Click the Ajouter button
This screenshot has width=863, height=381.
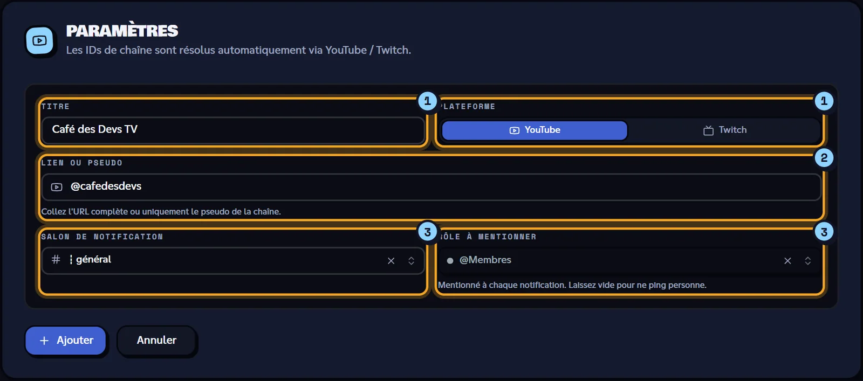coord(66,341)
